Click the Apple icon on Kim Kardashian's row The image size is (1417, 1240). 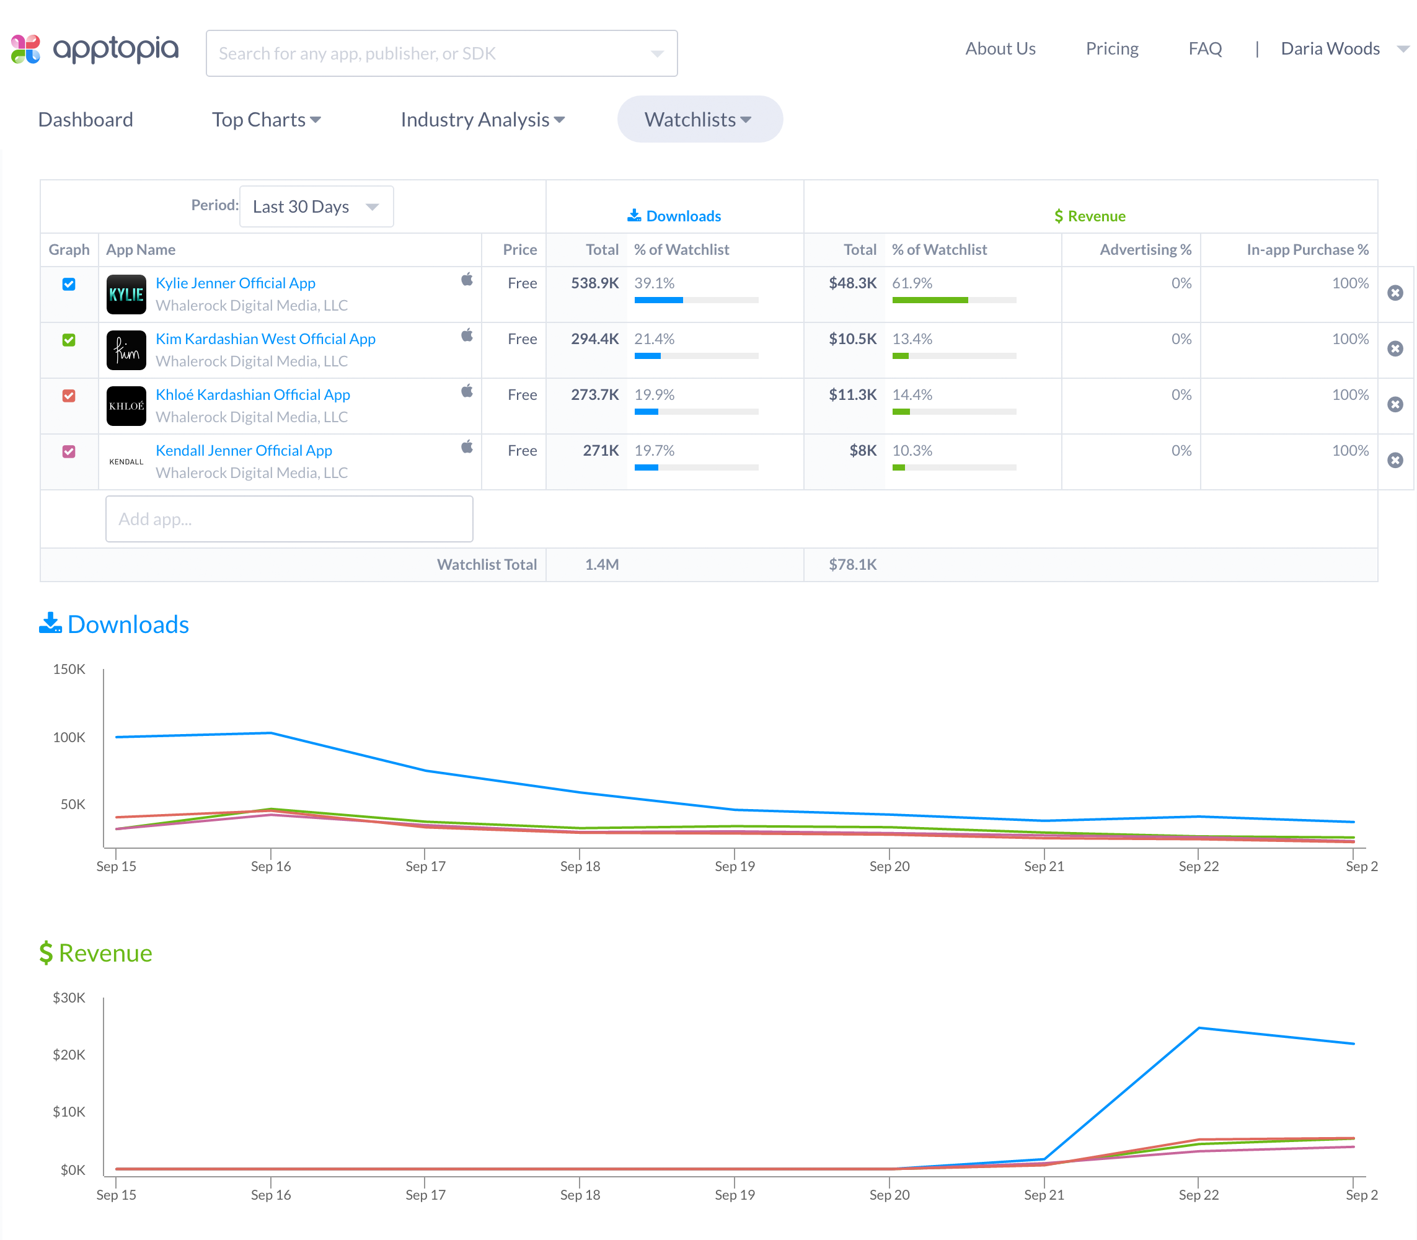click(x=467, y=335)
